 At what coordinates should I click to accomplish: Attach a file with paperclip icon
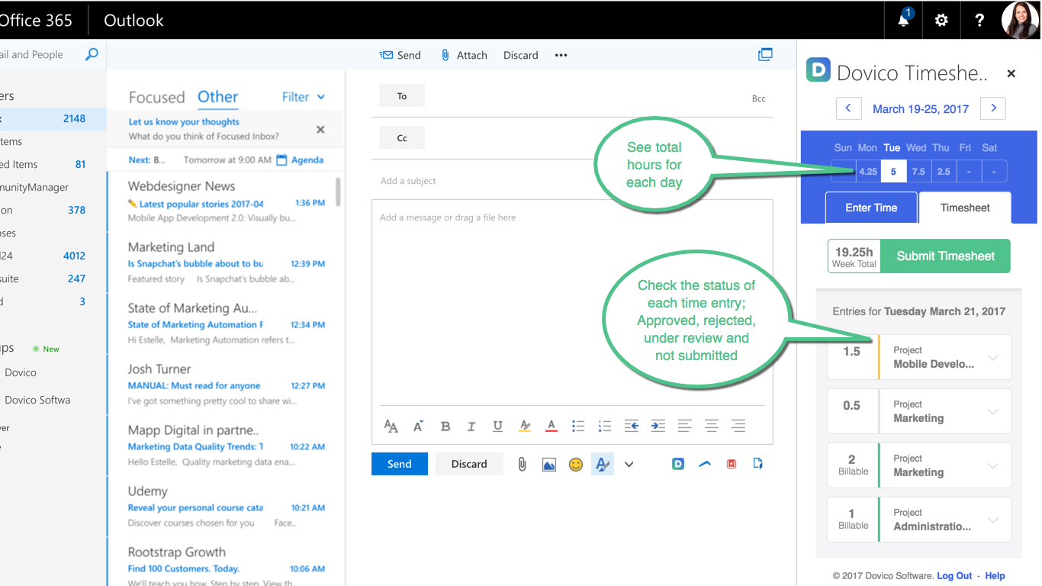point(522,464)
